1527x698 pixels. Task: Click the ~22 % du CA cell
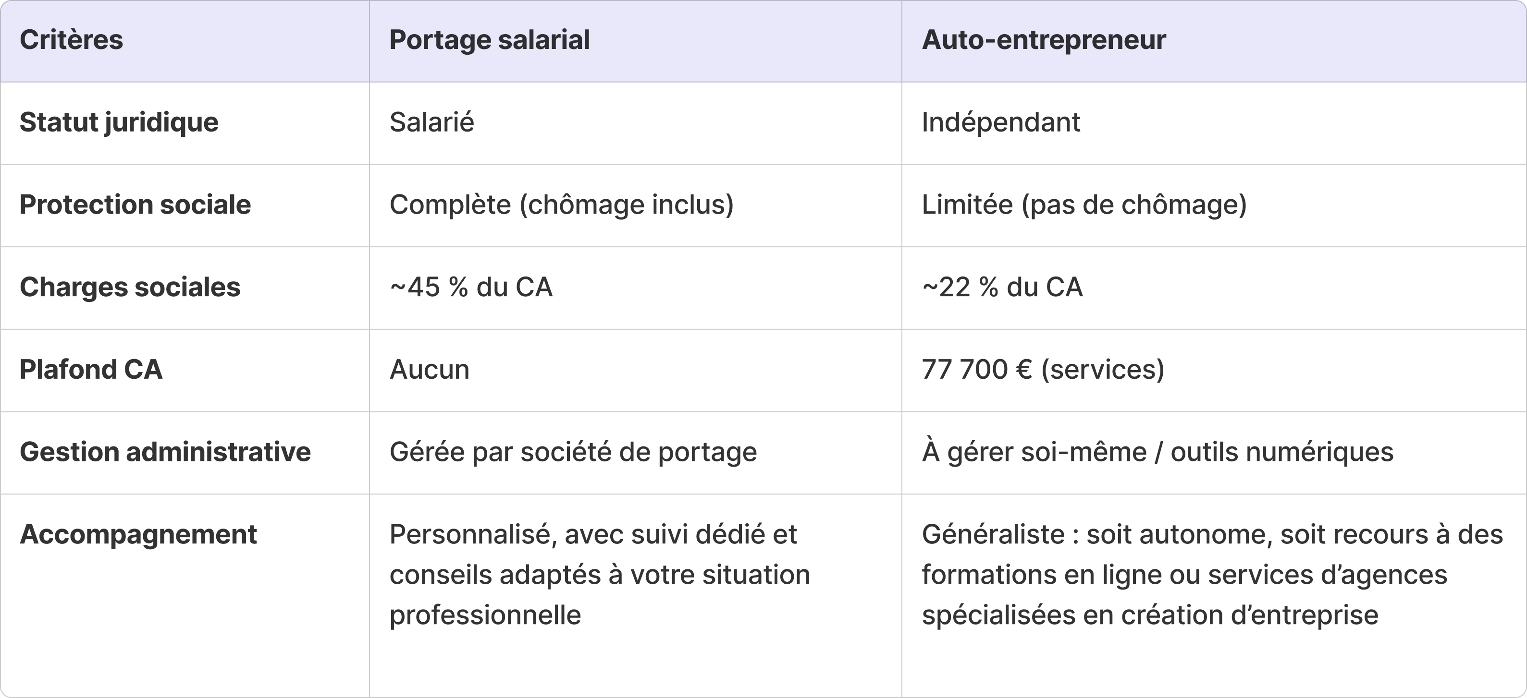pyautogui.click(x=1002, y=287)
